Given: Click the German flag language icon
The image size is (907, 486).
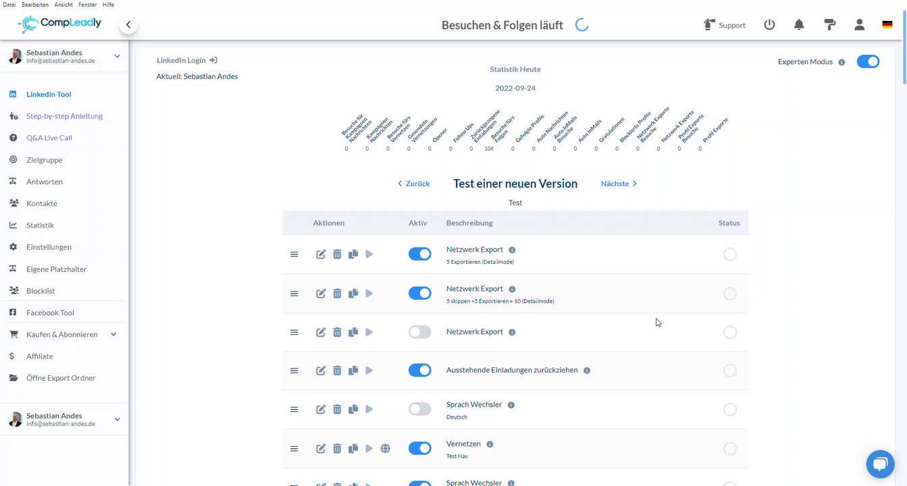Looking at the screenshot, I should pyautogui.click(x=887, y=25).
